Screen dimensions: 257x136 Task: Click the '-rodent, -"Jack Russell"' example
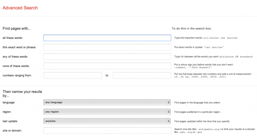point(193,67)
